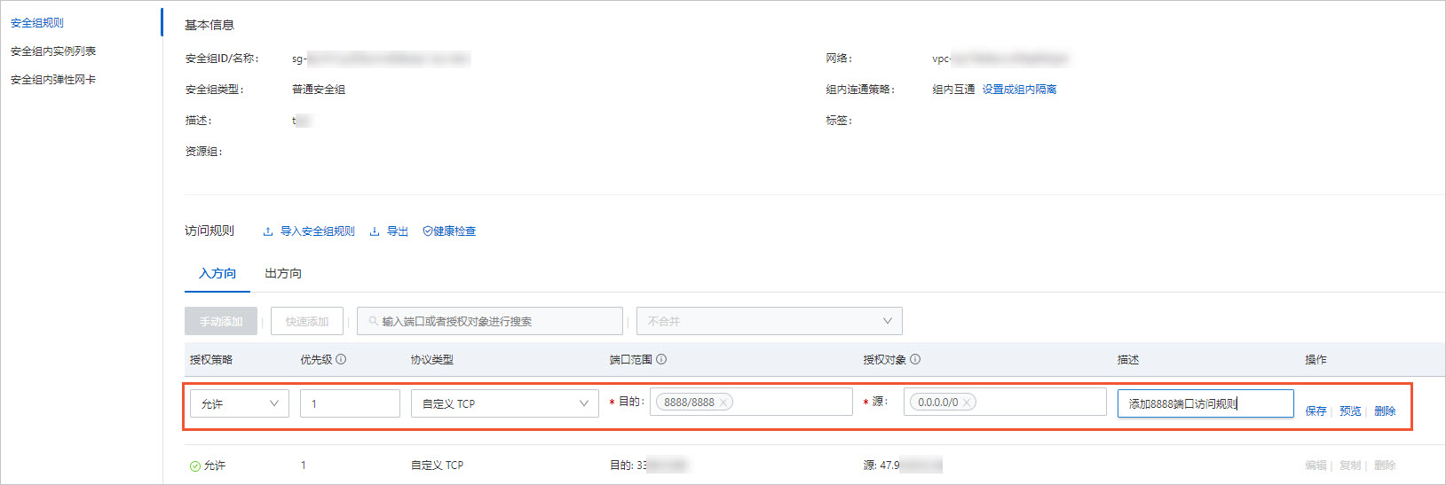Switch to the 入方向 tab
The width and height of the screenshot is (1446, 485).
[x=217, y=273]
